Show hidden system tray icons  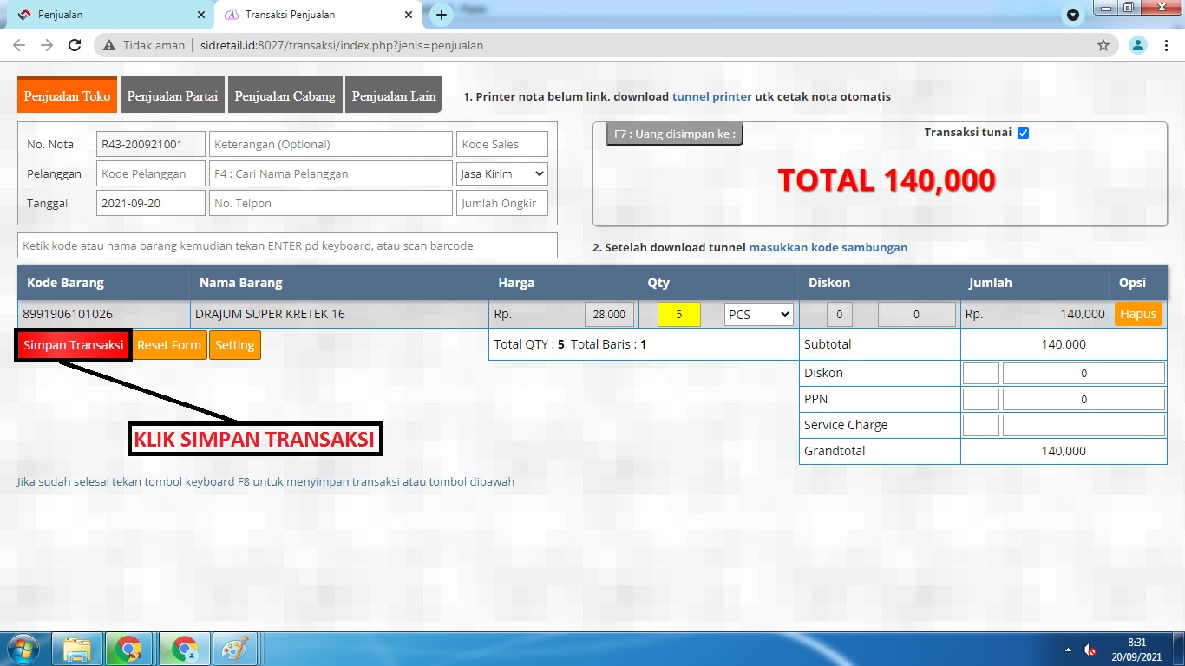tap(1068, 650)
